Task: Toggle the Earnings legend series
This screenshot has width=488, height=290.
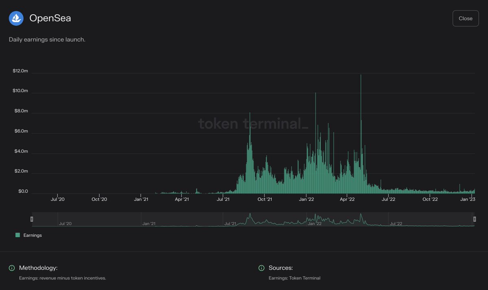Action: tap(28, 235)
